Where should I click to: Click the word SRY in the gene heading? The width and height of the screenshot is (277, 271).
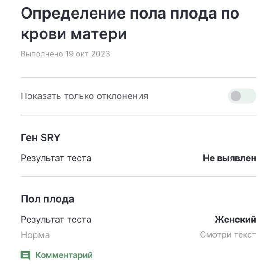51,137
